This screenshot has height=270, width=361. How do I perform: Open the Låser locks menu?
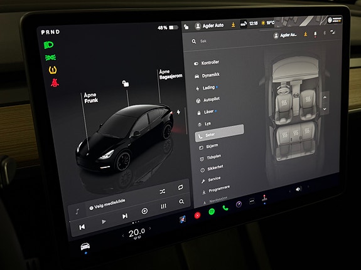click(207, 112)
